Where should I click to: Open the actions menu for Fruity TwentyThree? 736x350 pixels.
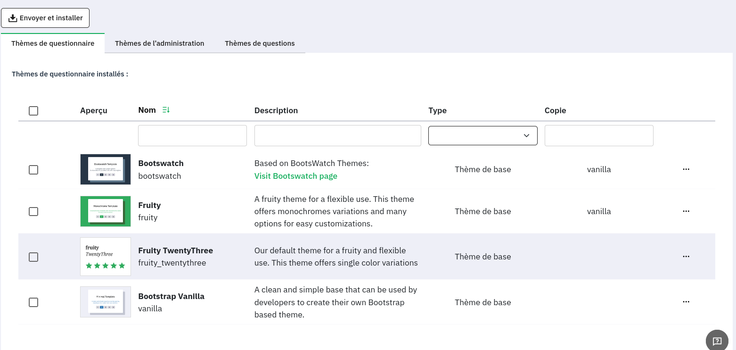[686, 257]
